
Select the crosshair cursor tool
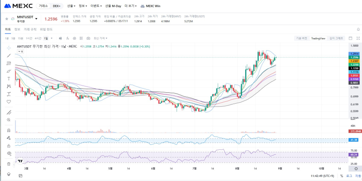(9, 48)
